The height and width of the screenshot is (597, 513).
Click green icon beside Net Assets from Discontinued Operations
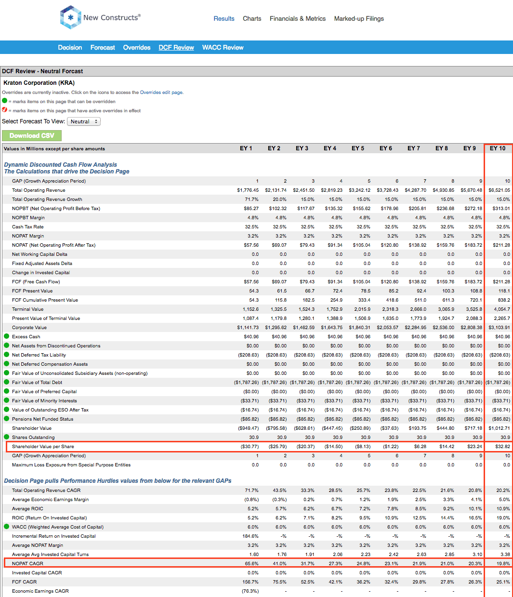click(7, 345)
